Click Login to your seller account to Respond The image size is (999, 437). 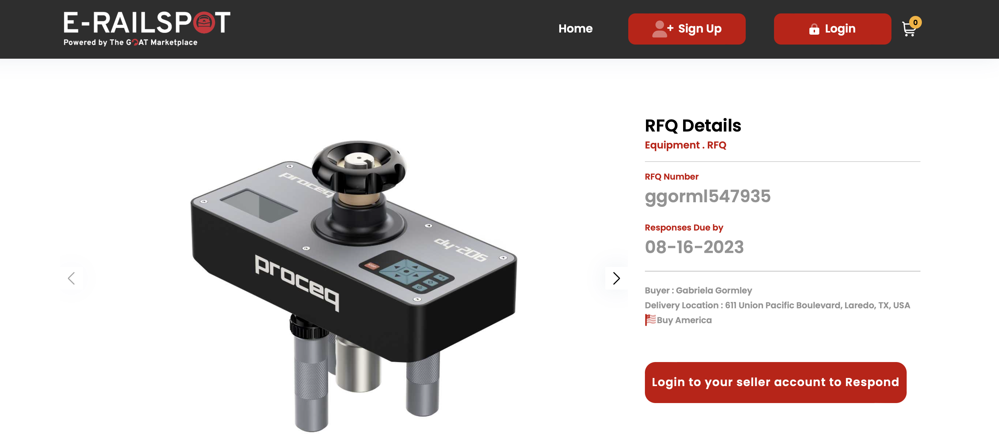[x=775, y=382]
